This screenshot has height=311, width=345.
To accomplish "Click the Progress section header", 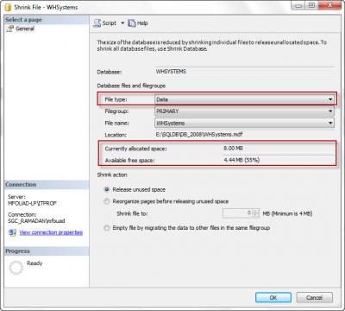I will tap(47, 251).
